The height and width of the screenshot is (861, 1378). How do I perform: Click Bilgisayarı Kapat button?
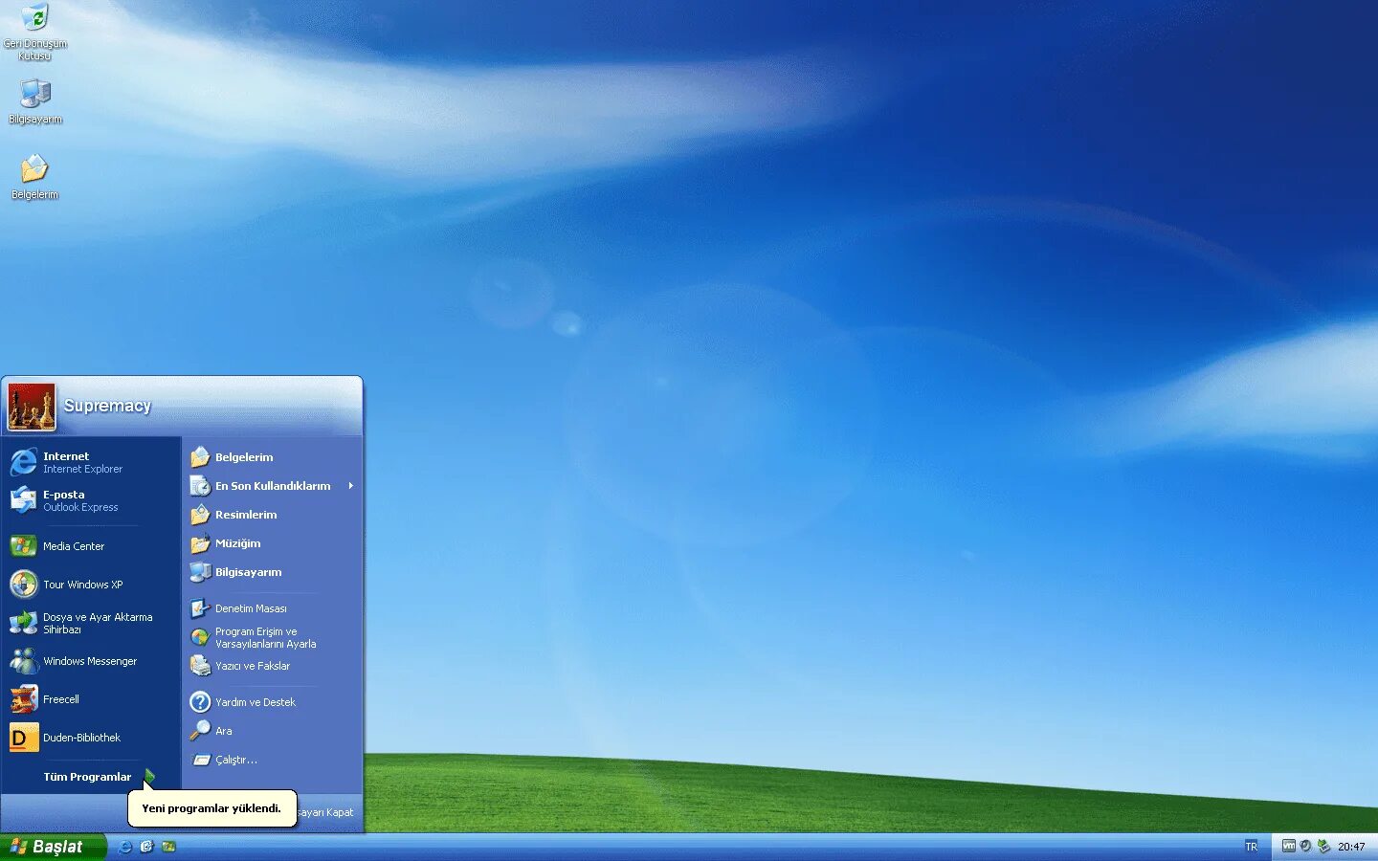click(323, 812)
